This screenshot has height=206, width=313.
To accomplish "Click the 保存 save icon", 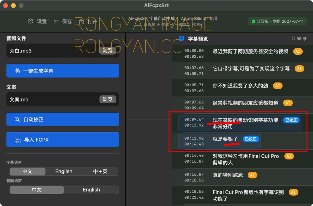I will click(x=56, y=22).
